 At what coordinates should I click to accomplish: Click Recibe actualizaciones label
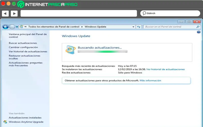pos(76,73)
